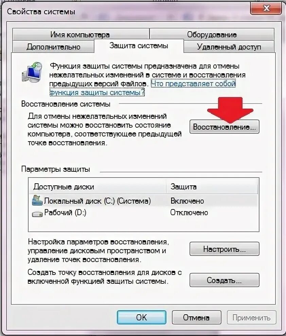Select the Local Disk C: drive icon

pyautogui.click(x=37, y=201)
